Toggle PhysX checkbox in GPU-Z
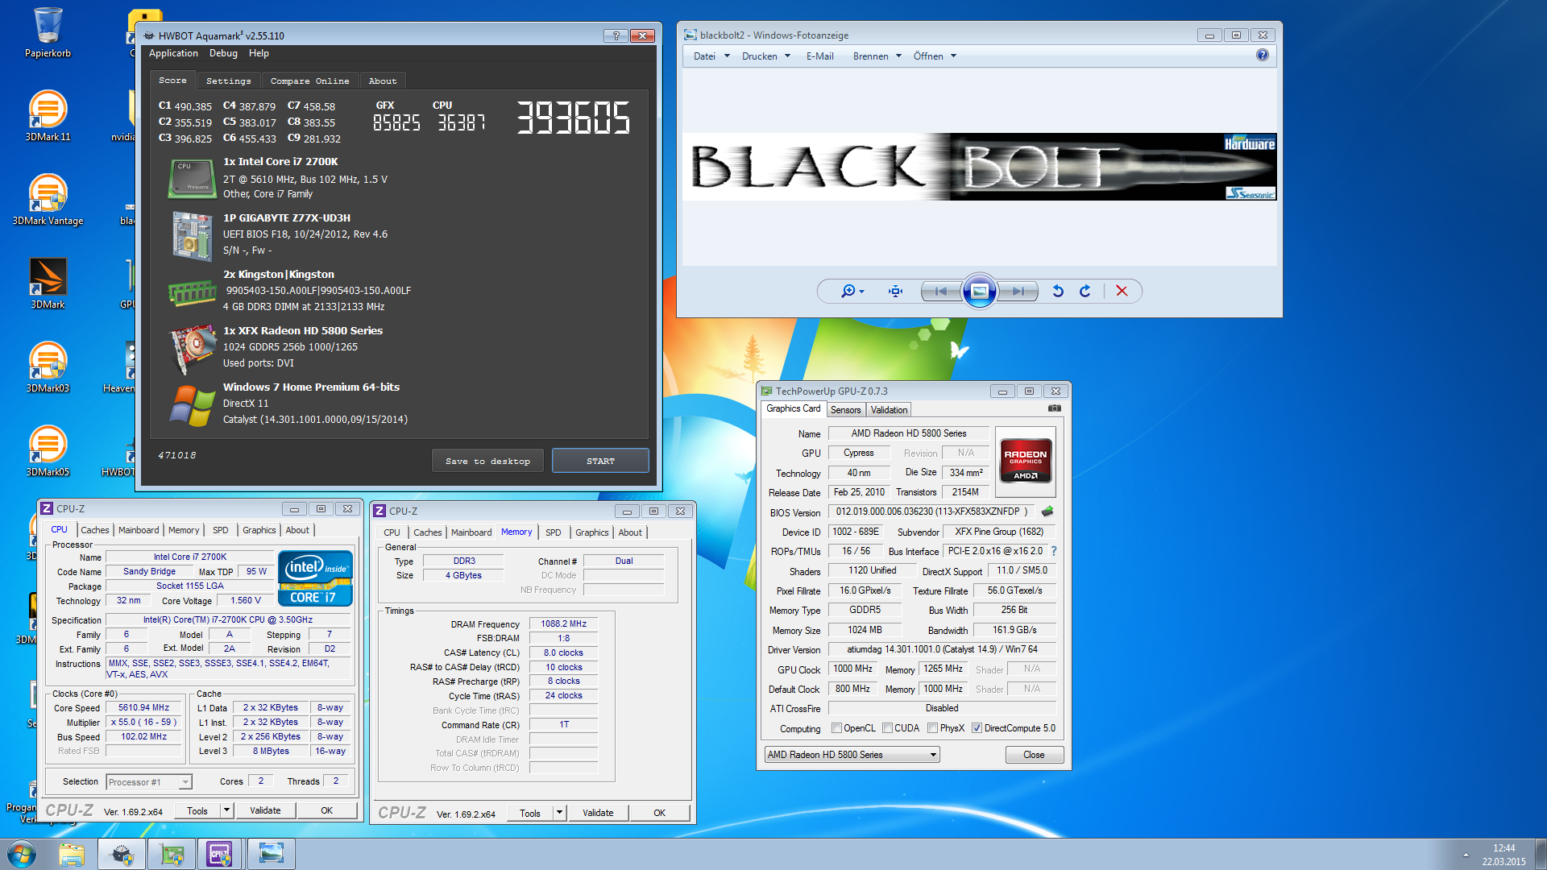The image size is (1547, 870). (932, 728)
